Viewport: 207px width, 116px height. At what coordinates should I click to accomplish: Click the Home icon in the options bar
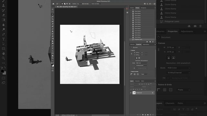pyautogui.click(x=53, y=4)
